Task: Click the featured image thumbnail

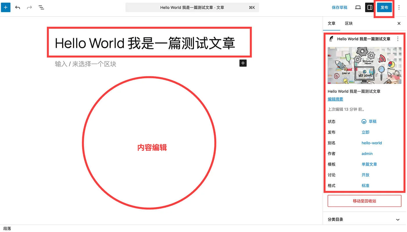Action: point(365,65)
